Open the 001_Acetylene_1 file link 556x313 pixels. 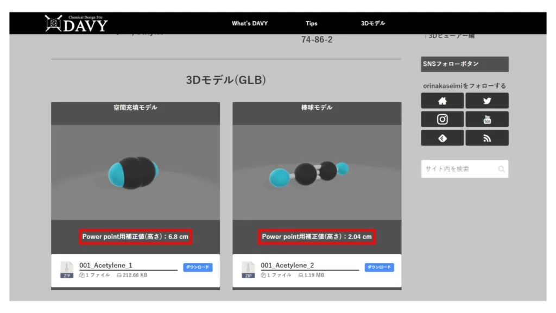[106, 265]
